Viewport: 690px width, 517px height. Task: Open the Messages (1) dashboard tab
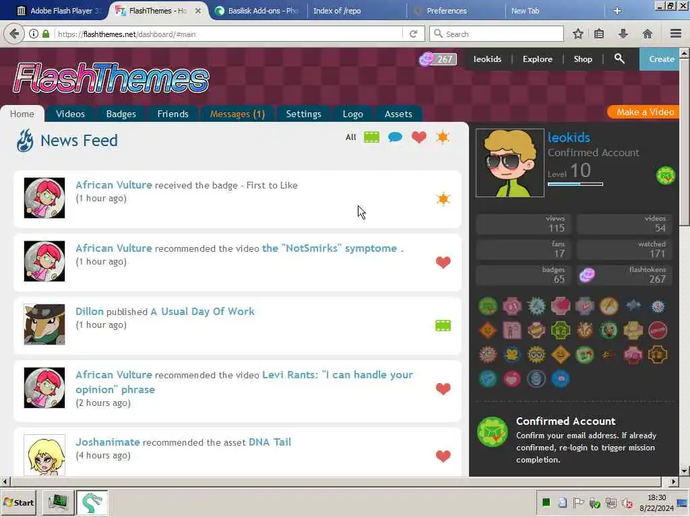pos(238,114)
